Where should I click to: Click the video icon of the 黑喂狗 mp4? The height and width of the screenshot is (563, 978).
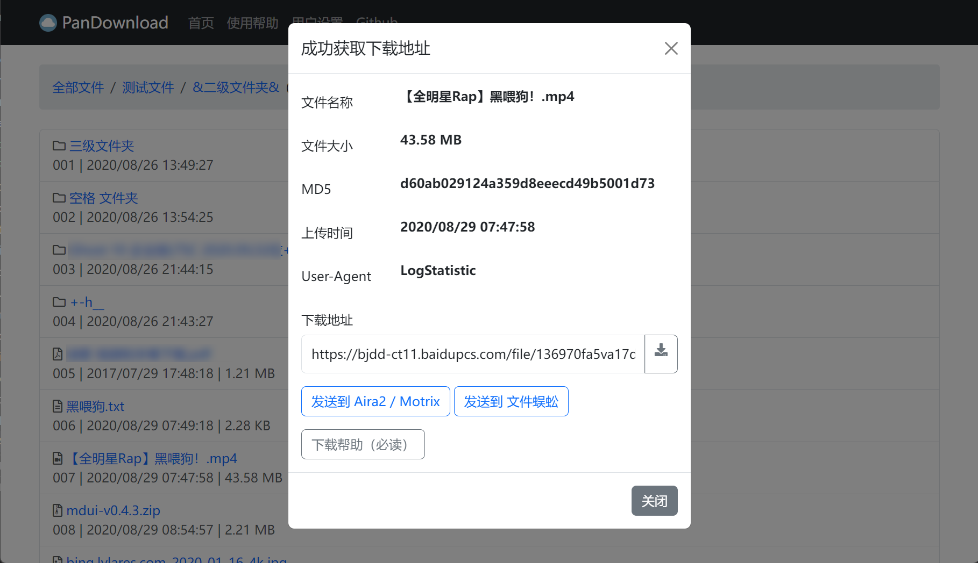pos(58,458)
